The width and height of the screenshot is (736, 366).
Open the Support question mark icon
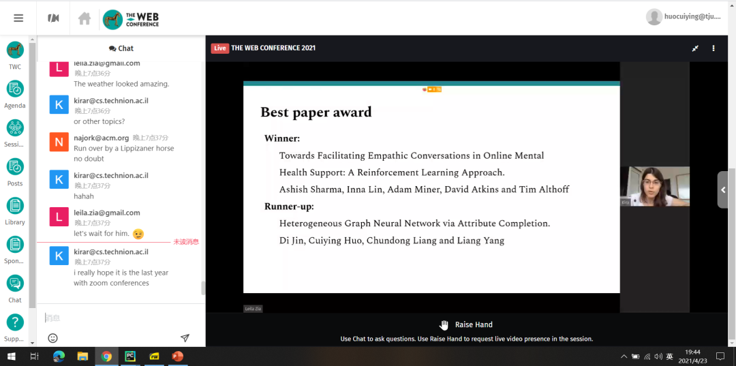coord(15,322)
